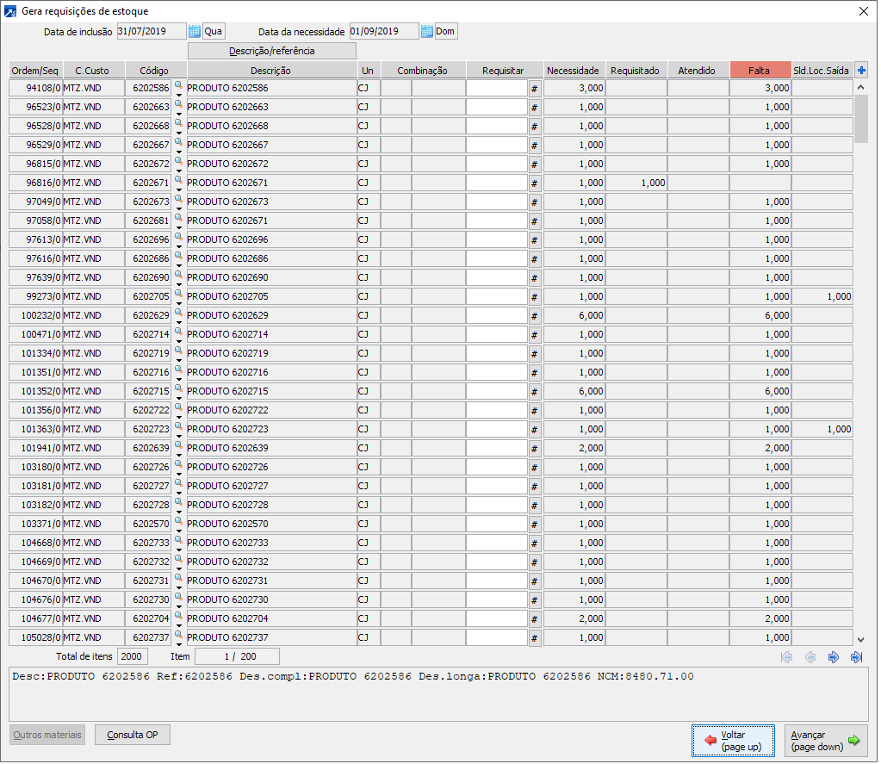This screenshot has width=881, height=764.
Task: Click Requisitar field for order 94108/0
Action: [496, 88]
